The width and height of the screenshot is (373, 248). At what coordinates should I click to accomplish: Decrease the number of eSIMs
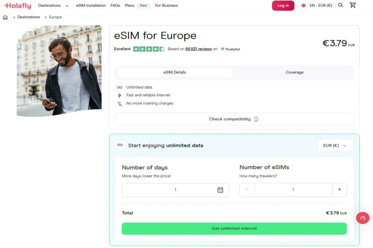pyautogui.click(x=247, y=190)
